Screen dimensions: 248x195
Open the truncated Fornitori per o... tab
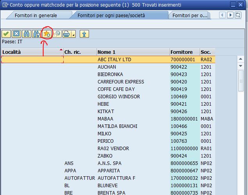point(190,16)
